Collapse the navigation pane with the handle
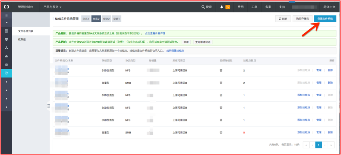The image size is (341, 155). click(48, 106)
